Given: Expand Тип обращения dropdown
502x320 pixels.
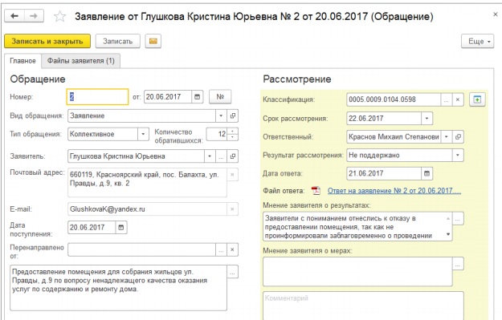Looking at the screenshot, I should (143, 134).
